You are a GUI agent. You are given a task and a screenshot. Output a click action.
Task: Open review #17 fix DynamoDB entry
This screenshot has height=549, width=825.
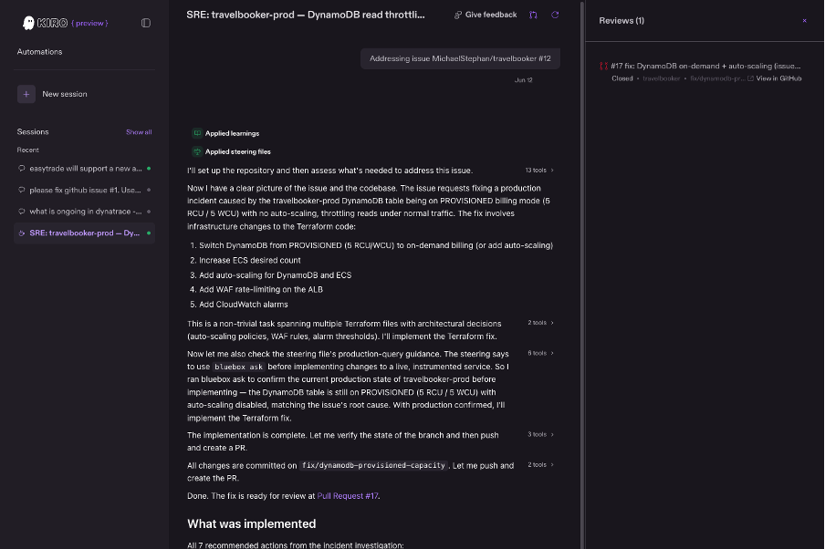(x=705, y=67)
